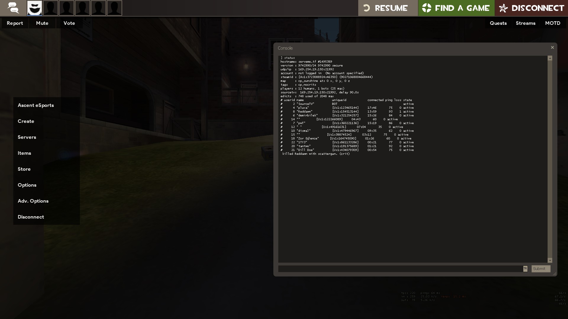This screenshot has height=319, width=568.
Task: Select the last player silhouette avatar
Action: click(x=114, y=8)
